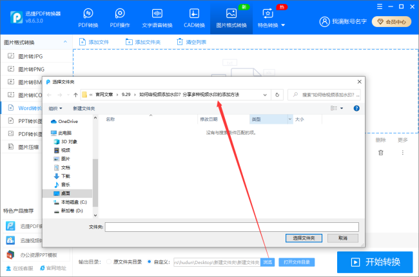Screen dimensions: 419x277
Task: Select 图片压缩 in the sidebar
Action: click(22, 147)
